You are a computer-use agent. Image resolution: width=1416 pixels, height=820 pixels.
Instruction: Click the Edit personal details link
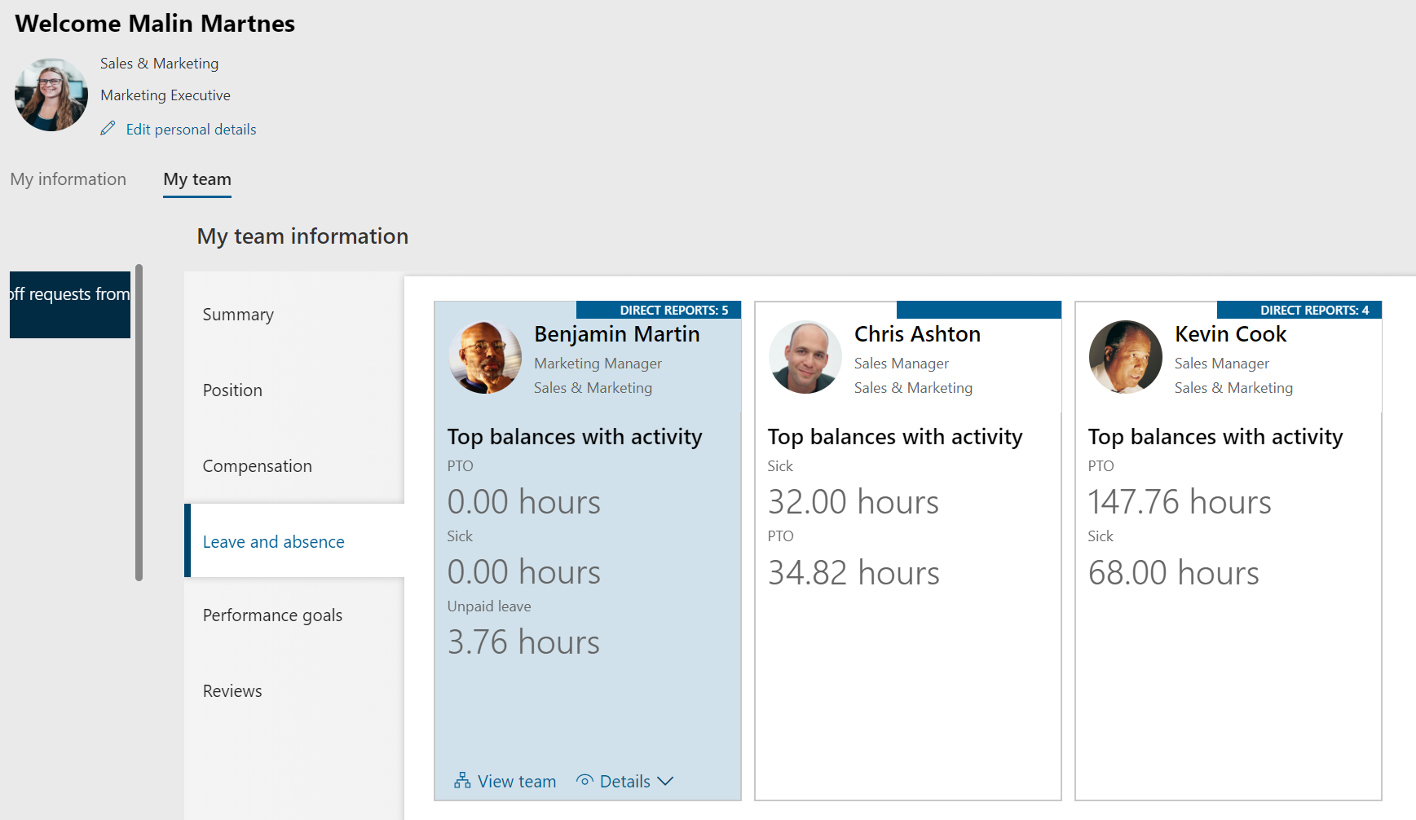coord(190,129)
